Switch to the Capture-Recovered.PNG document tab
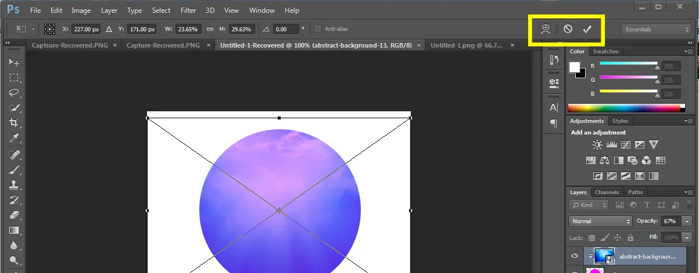This screenshot has height=273, width=699. [163, 45]
